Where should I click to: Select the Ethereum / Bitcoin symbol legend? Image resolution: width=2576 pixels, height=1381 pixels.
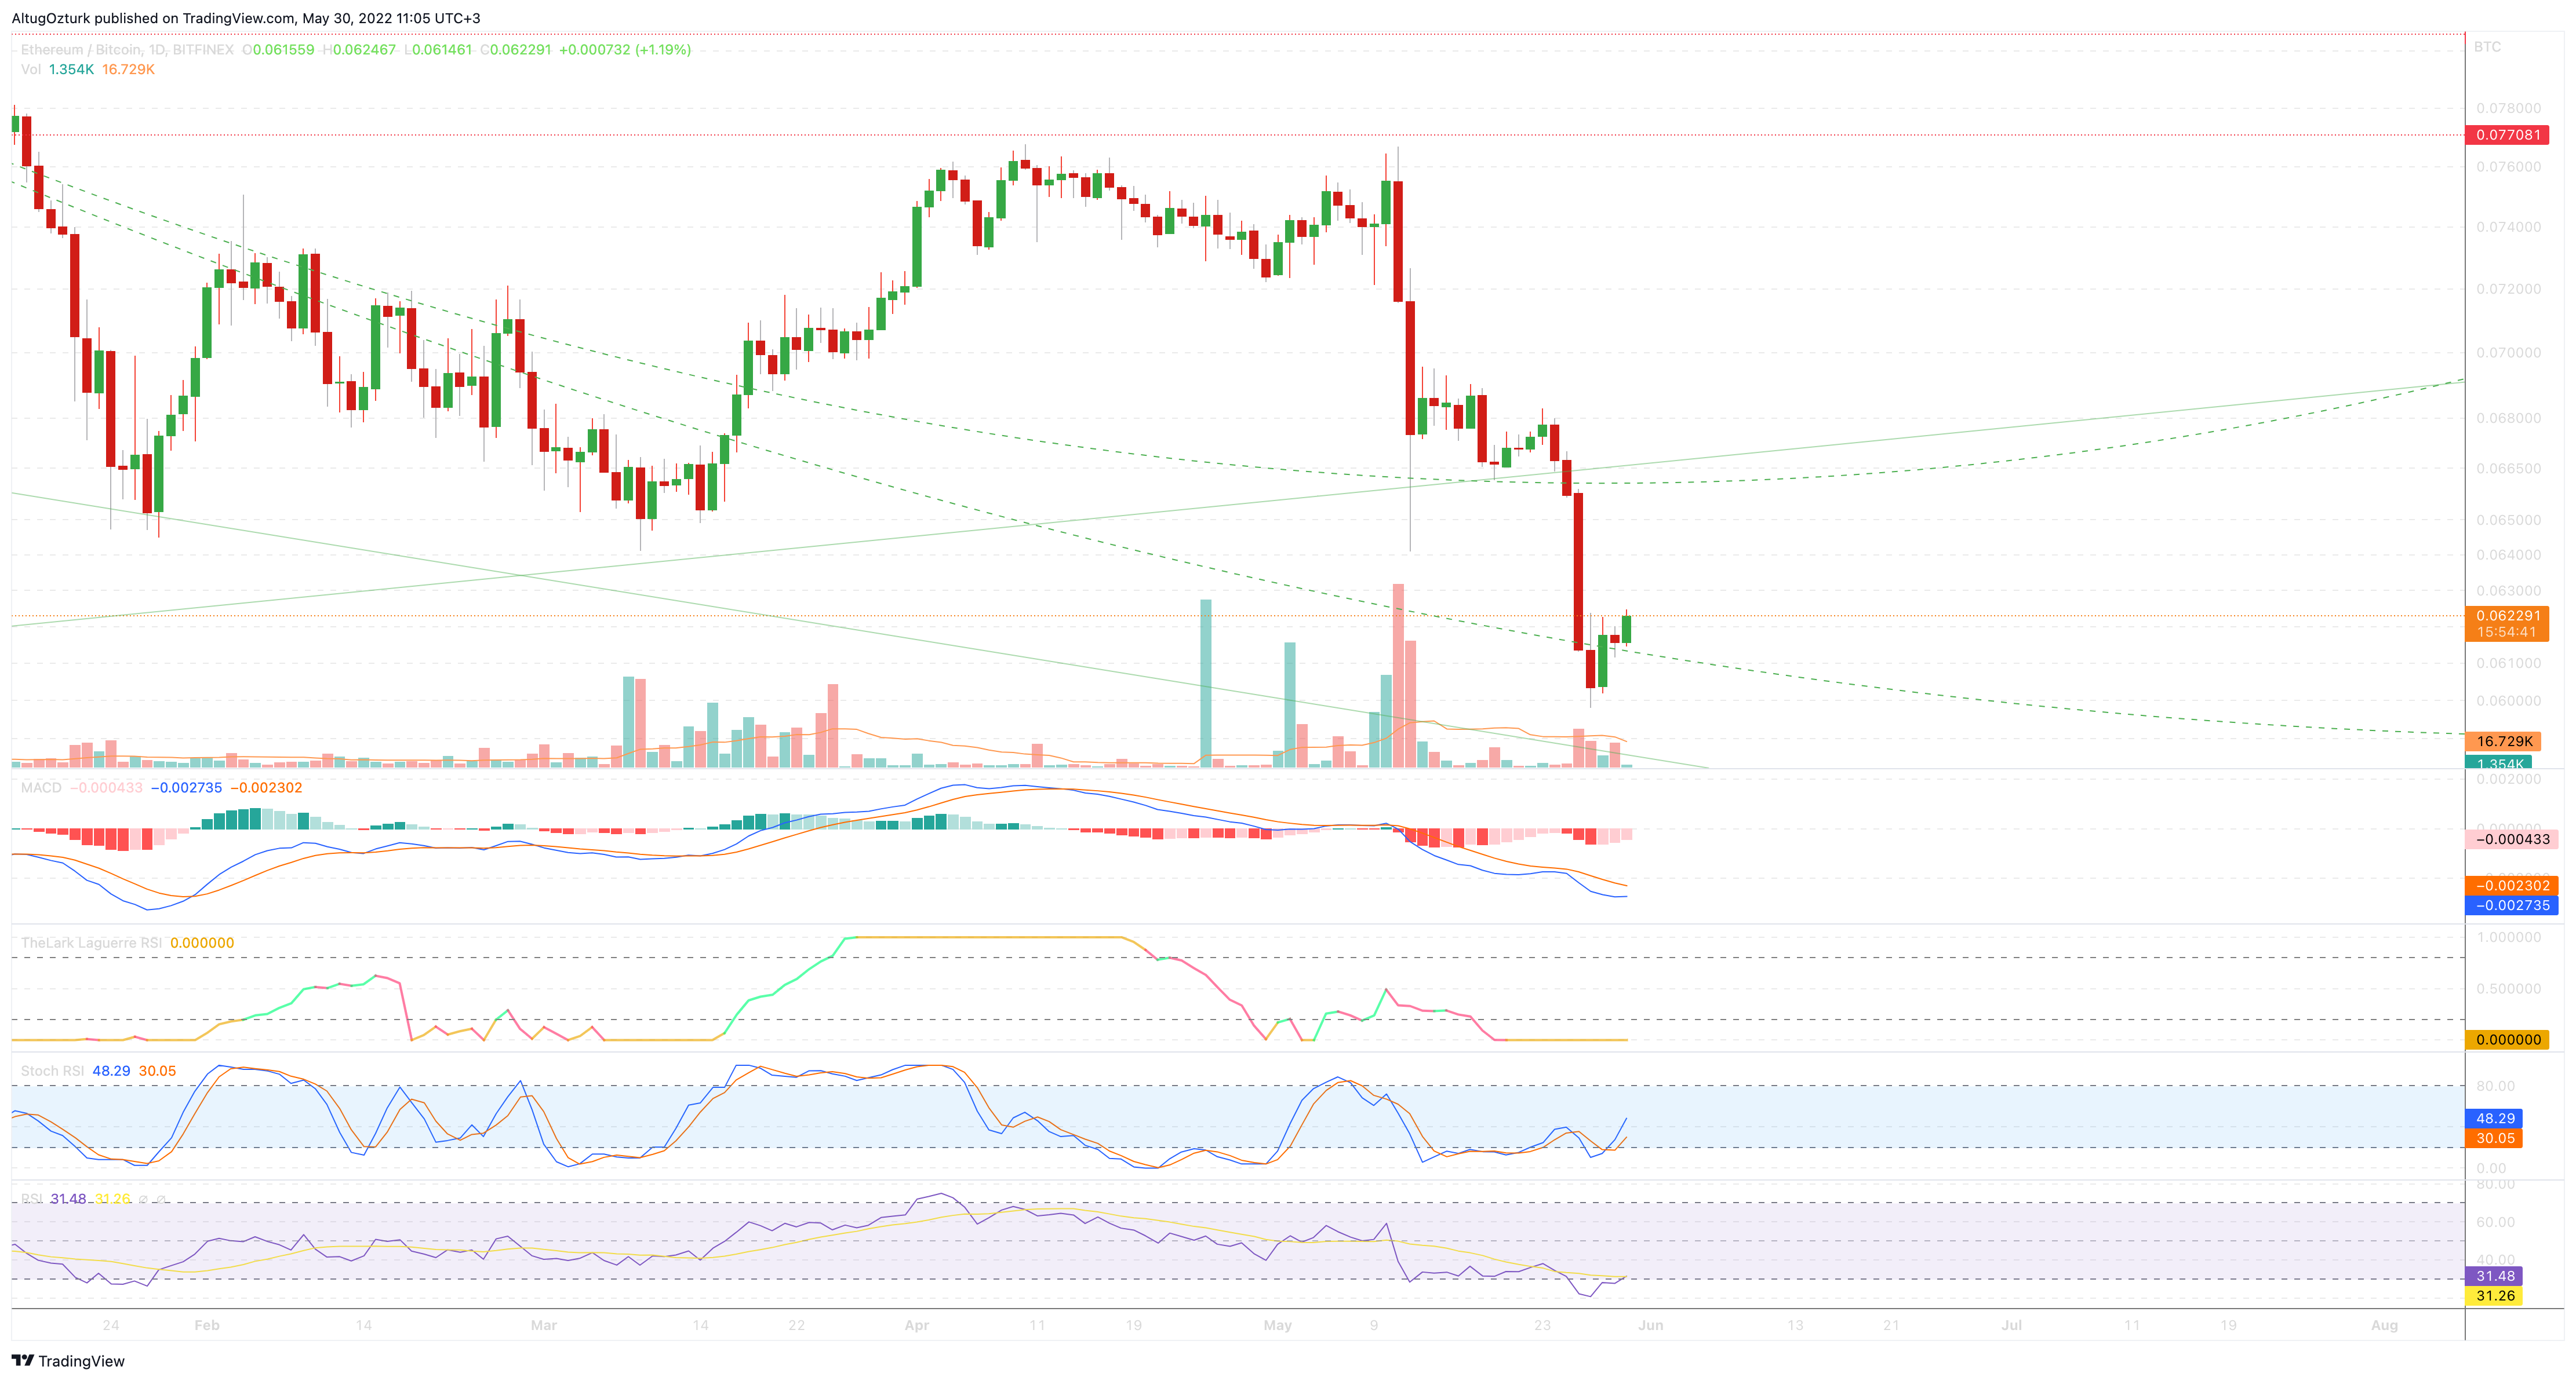tap(127, 49)
